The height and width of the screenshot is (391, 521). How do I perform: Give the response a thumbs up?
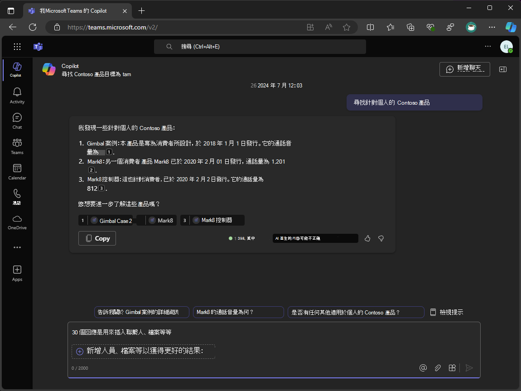(367, 238)
